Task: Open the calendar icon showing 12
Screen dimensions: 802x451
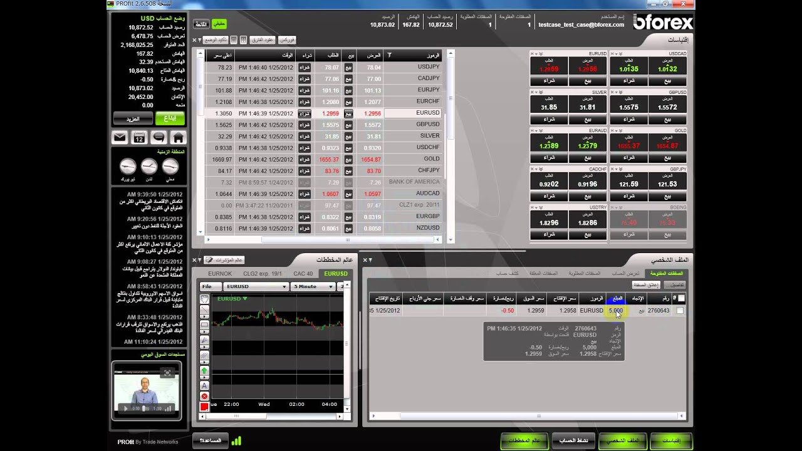Action: 139,138
